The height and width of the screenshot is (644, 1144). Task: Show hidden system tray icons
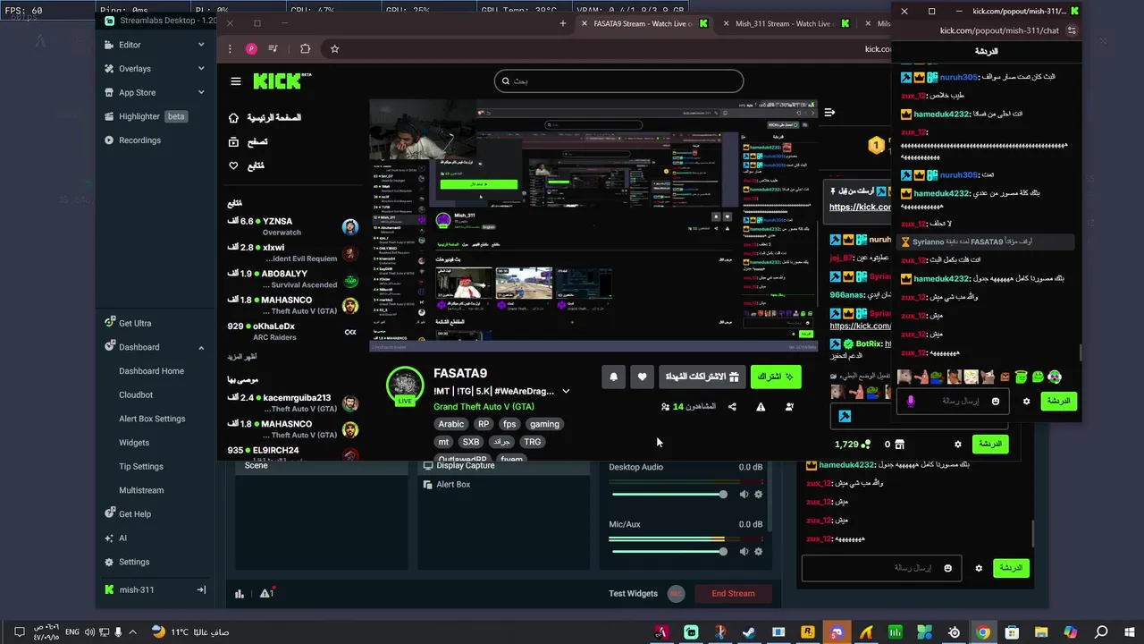[133, 632]
